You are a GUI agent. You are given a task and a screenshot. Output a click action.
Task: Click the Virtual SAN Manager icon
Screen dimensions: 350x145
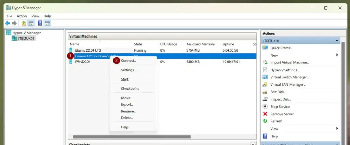coord(265,85)
